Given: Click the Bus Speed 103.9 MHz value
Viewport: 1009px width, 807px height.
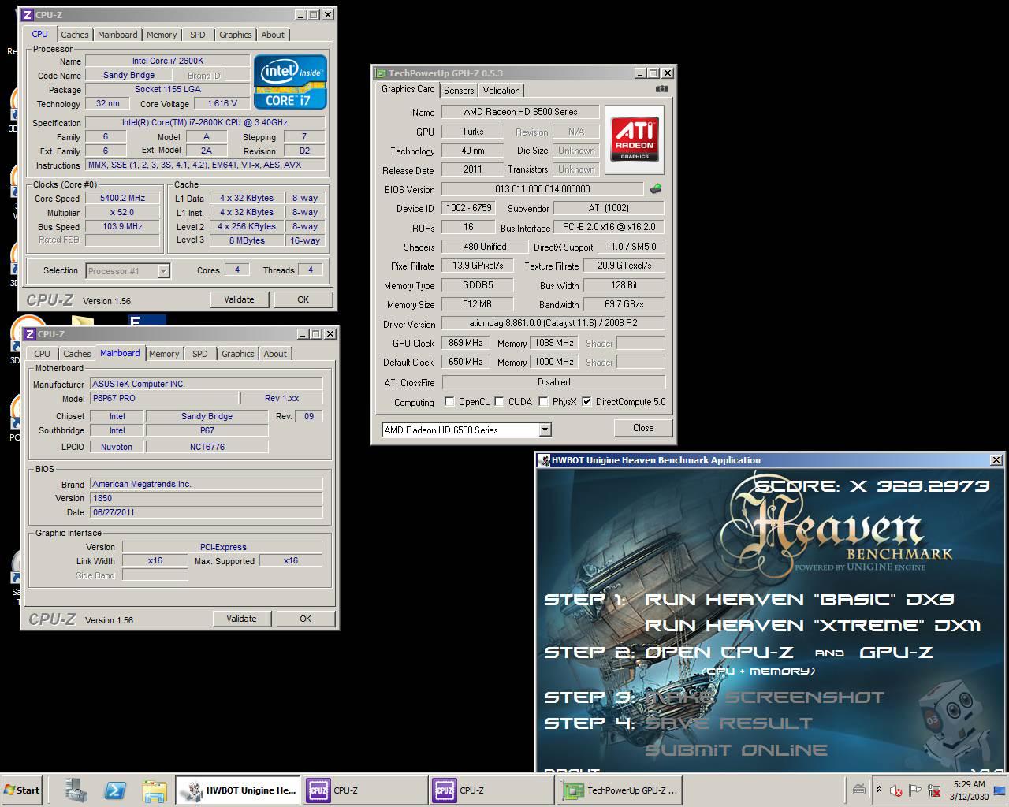Looking at the screenshot, I should (122, 226).
